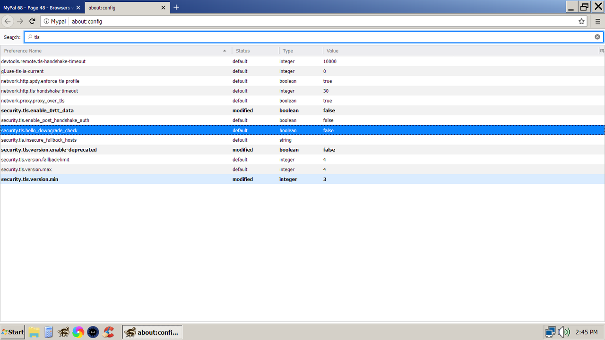Screen dimensions: 605x340
Task: Launch the Calculator taskbar icon
Action: (48, 332)
